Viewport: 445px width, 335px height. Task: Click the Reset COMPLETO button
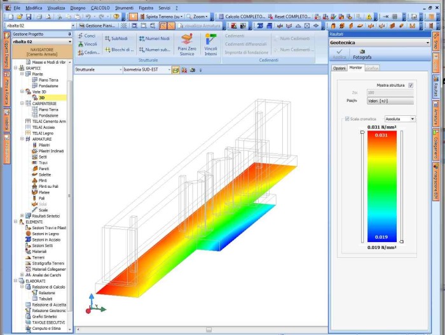(x=289, y=17)
